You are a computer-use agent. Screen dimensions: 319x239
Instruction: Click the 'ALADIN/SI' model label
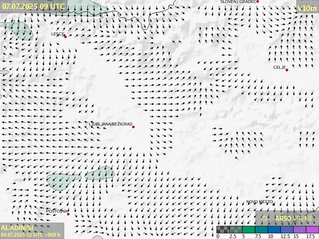click(x=16, y=228)
